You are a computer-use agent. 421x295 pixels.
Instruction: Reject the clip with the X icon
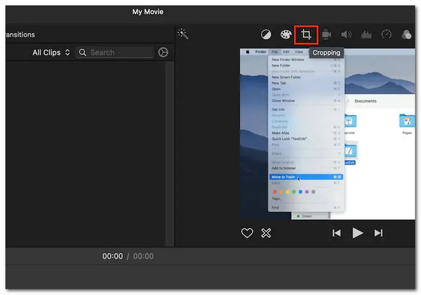tap(266, 233)
